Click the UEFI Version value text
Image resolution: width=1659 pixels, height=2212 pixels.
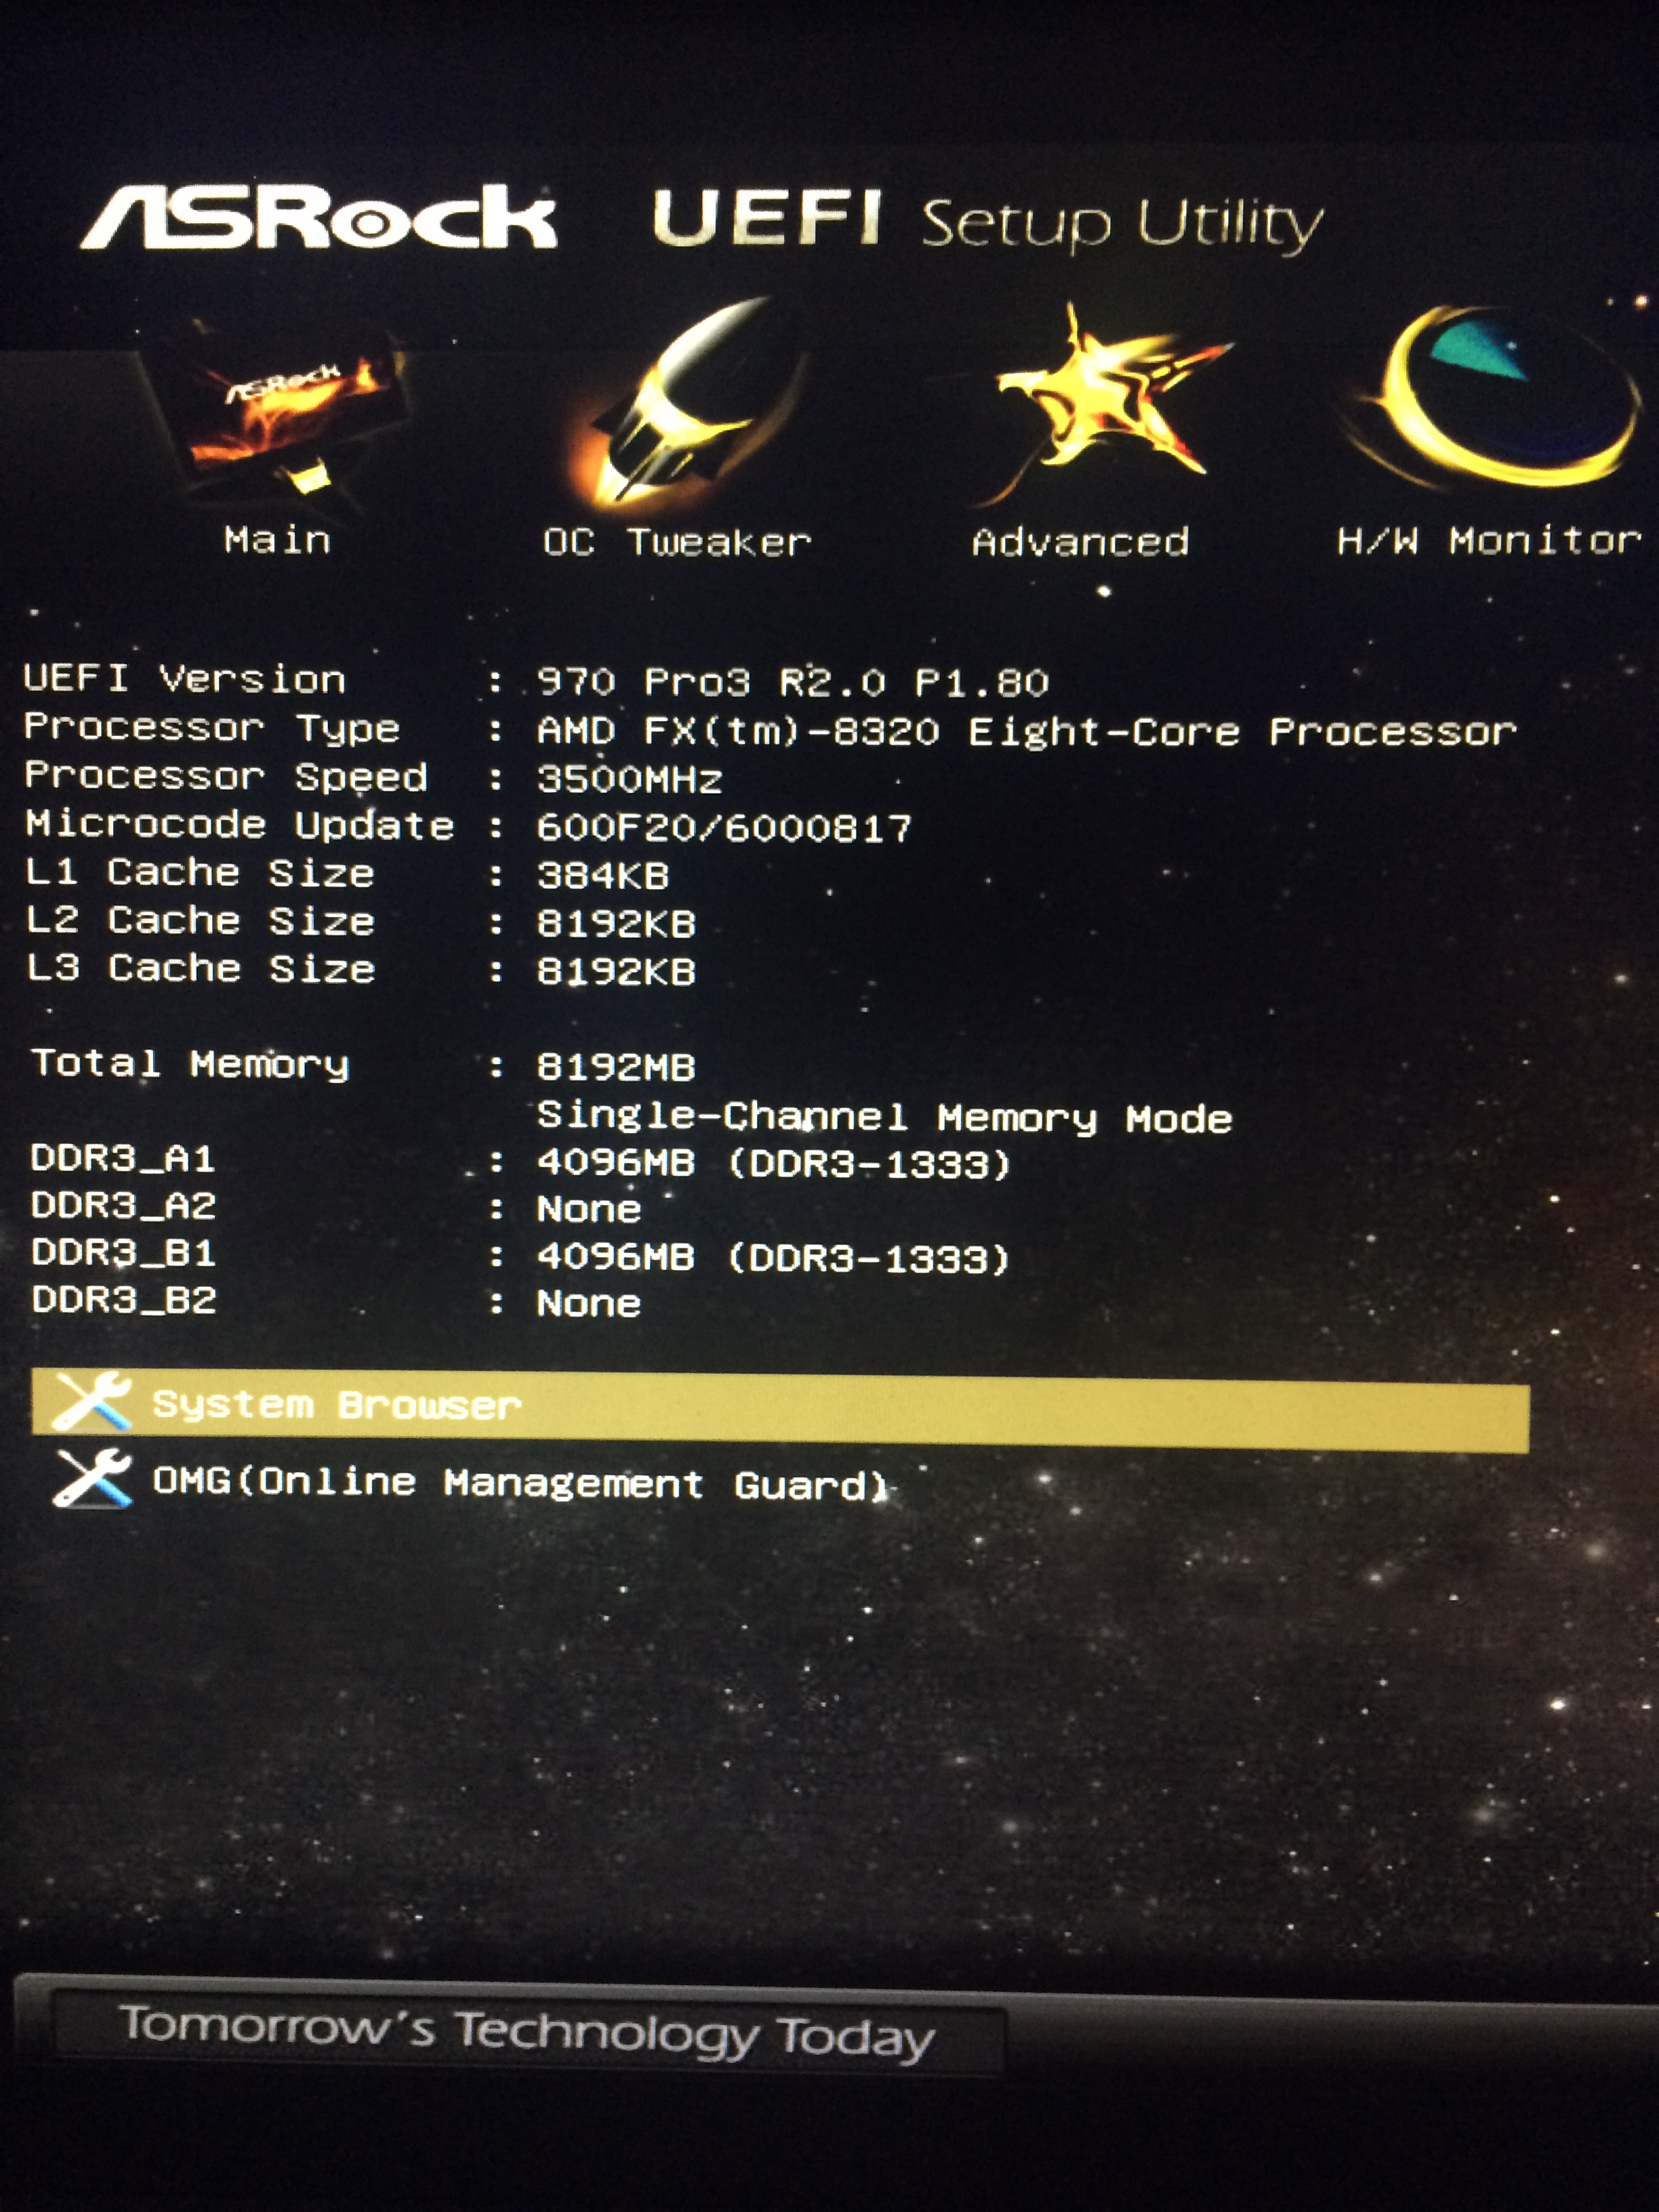pyautogui.click(x=792, y=683)
